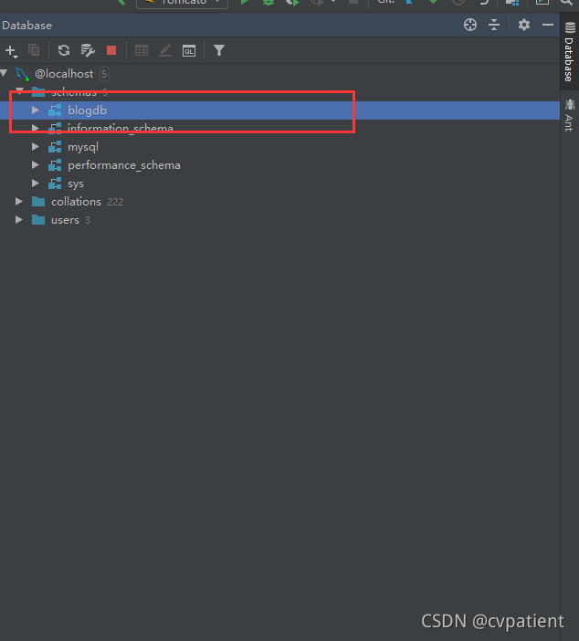Click the Database panel title
This screenshot has height=641, width=579.
[x=27, y=26]
